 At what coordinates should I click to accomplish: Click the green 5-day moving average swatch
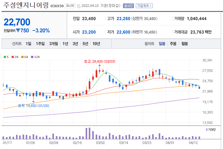(5, 57)
